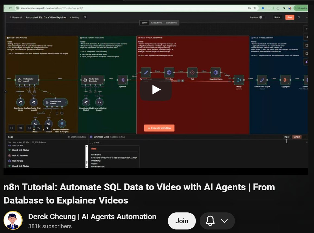Select the data tab under OUTPUT
The width and height of the screenshot is (314, 233).
tap(94, 149)
